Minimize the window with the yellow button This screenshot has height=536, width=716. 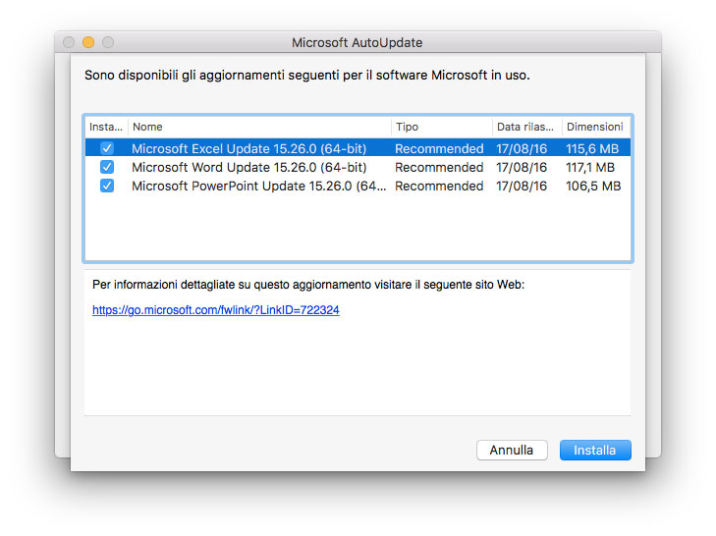coord(88,42)
